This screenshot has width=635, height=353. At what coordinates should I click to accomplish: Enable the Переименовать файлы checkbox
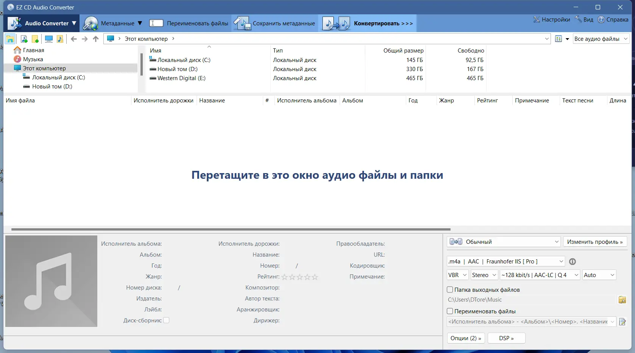(x=450, y=311)
